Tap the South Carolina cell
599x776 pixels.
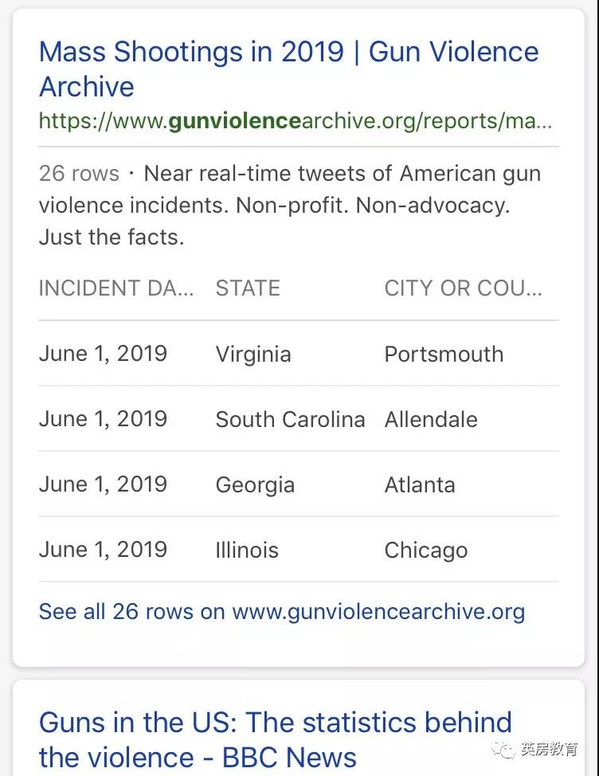[290, 419]
